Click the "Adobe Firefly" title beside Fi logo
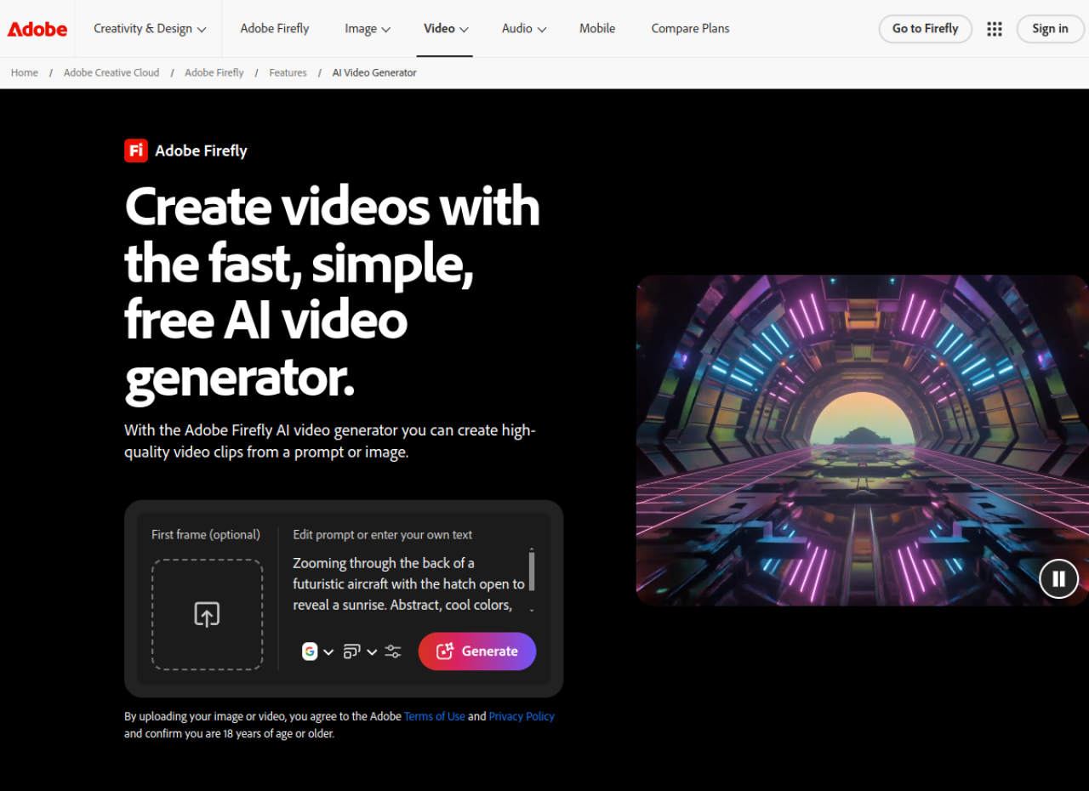 (x=201, y=151)
